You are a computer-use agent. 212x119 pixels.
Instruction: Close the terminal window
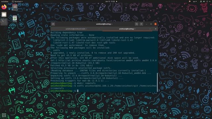[x=155, y=24]
